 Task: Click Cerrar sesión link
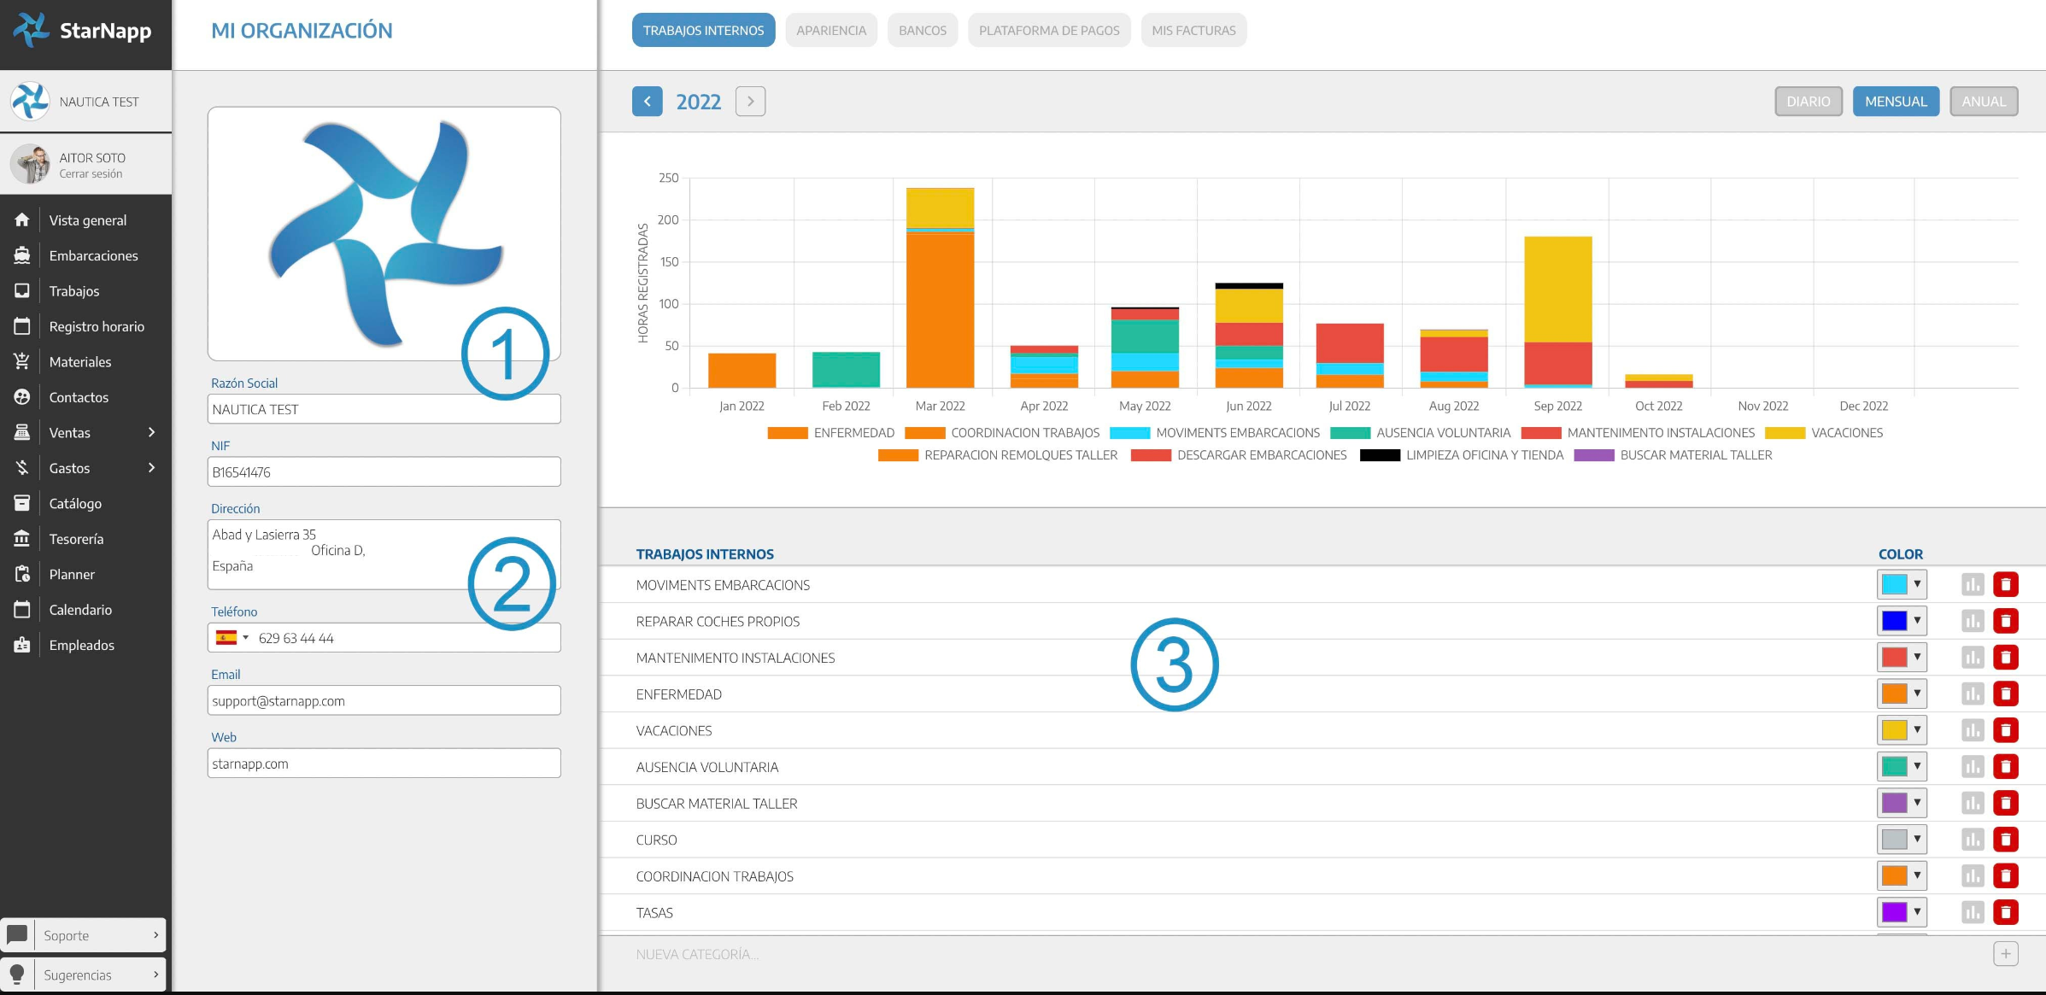coord(91,174)
